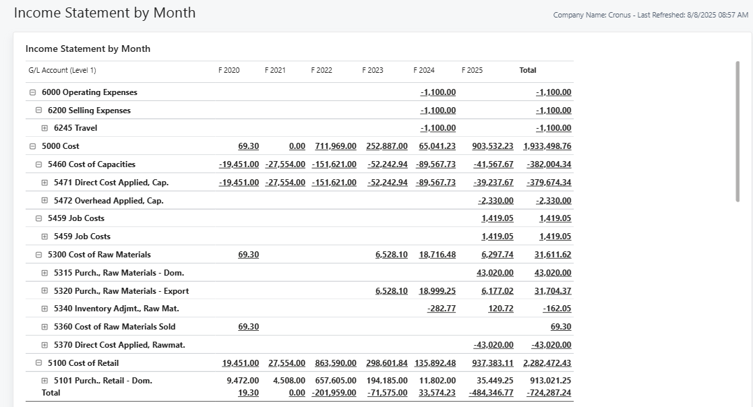This screenshot has width=753, height=407.
Task: Expand 5315 Purch., Raw Materials - Dom.
Action: (x=44, y=273)
